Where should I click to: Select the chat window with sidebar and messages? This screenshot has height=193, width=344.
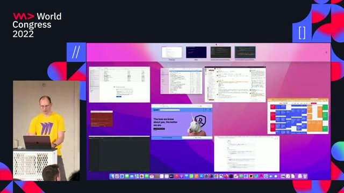tap(235, 85)
